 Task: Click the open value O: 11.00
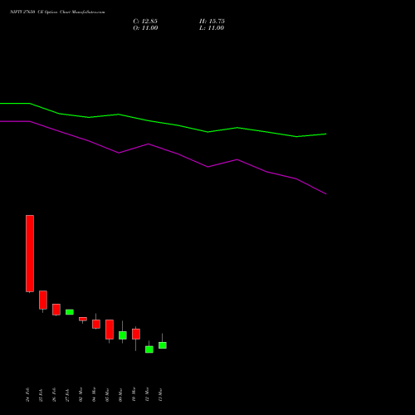pos(145,28)
